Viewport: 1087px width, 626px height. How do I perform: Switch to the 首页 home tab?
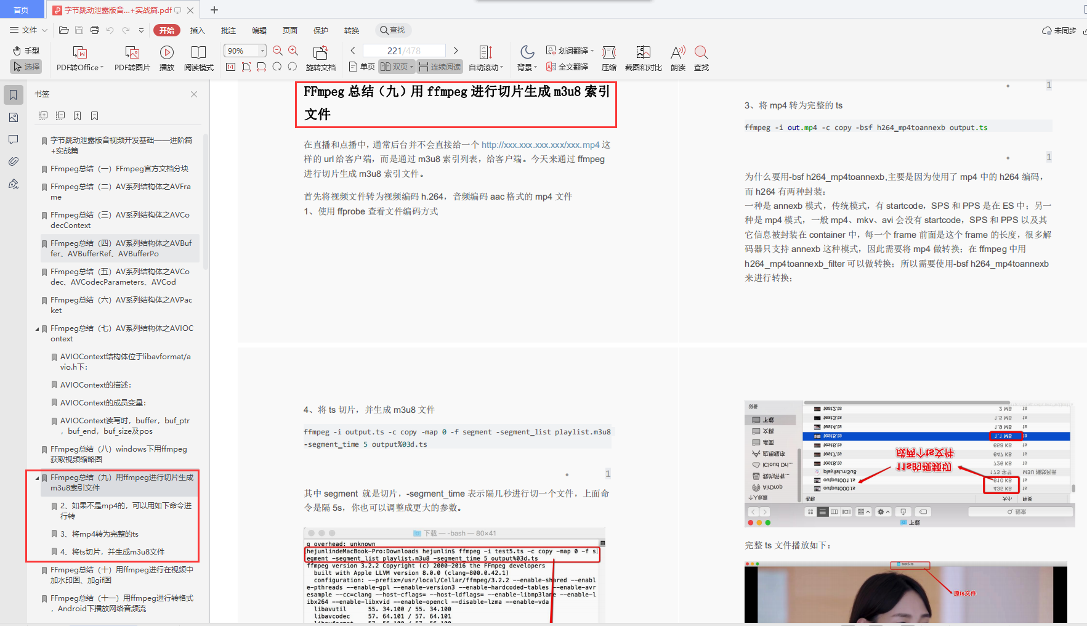coord(22,9)
